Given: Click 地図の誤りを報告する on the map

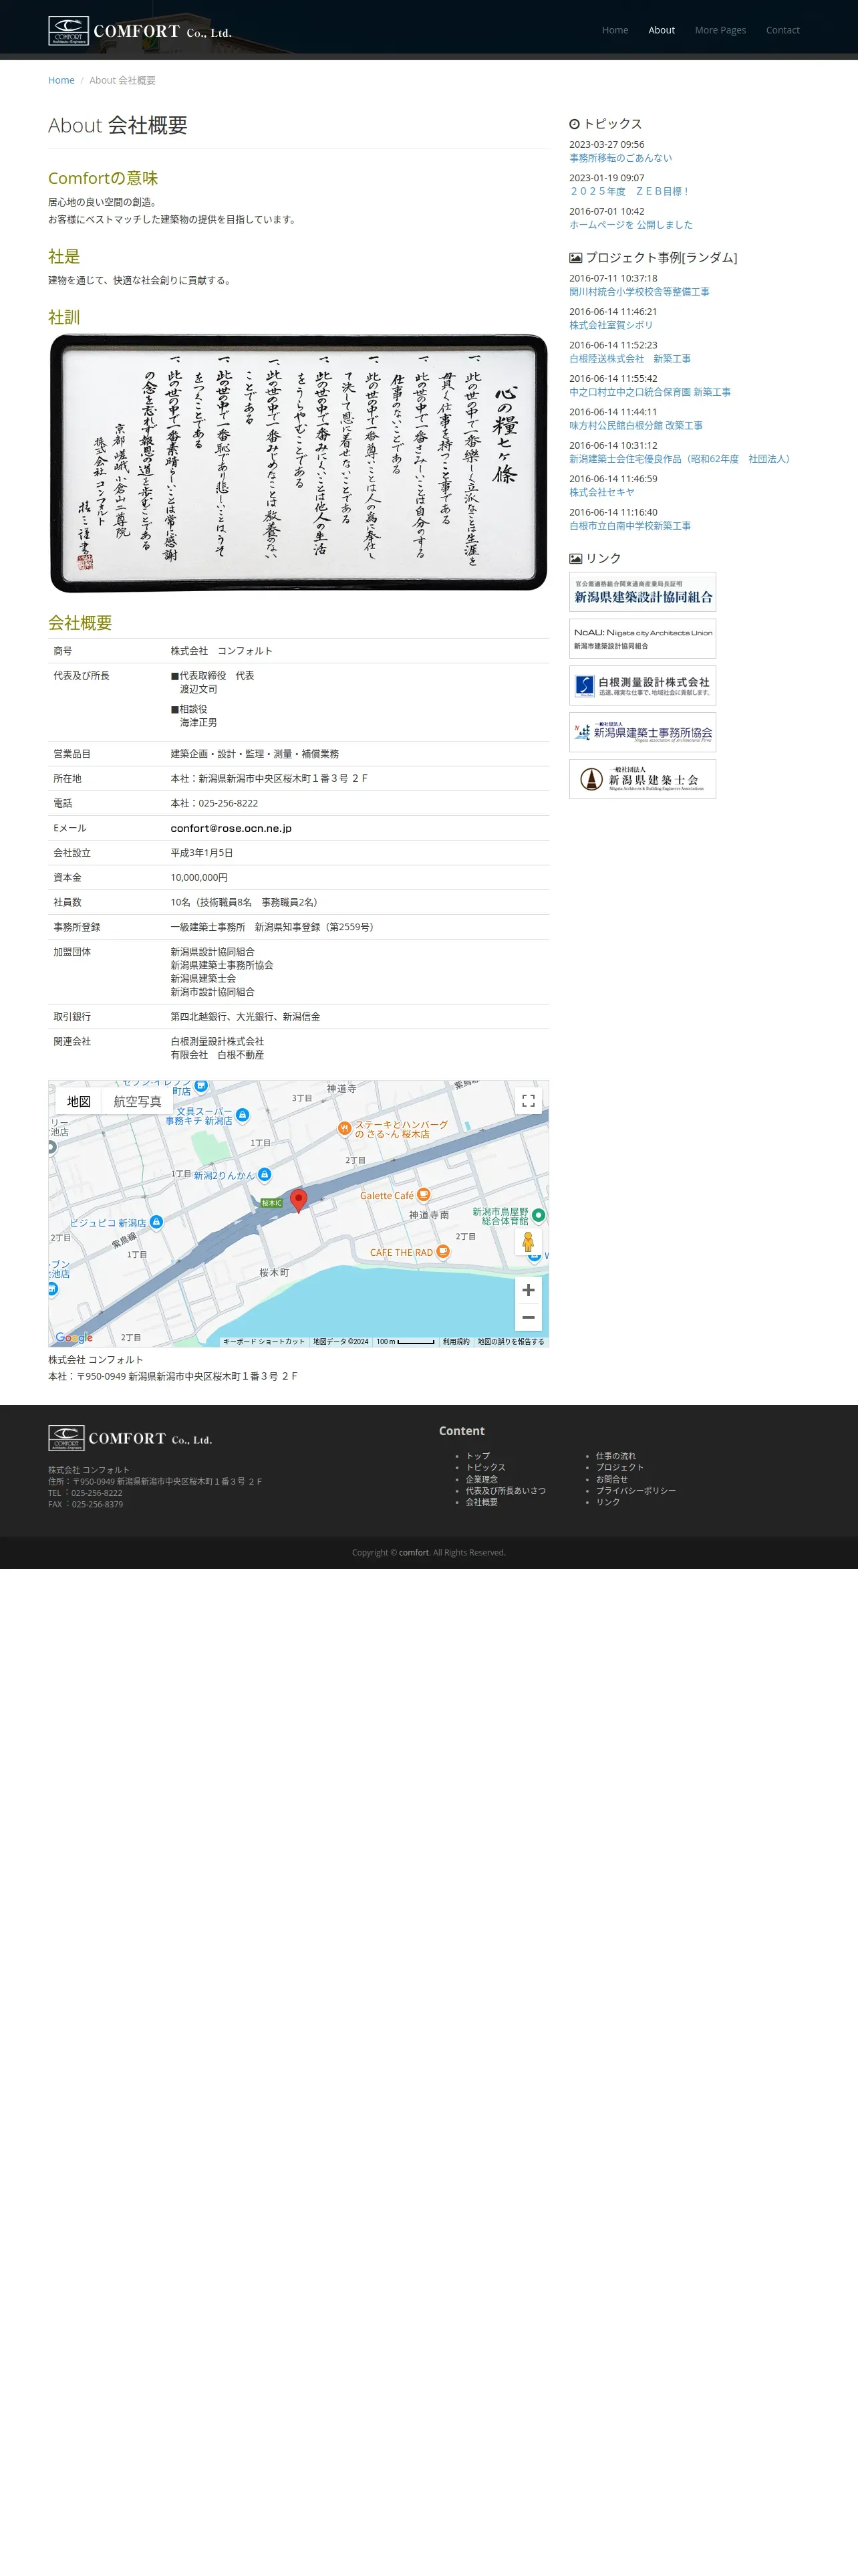Looking at the screenshot, I should click(x=511, y=1342).
